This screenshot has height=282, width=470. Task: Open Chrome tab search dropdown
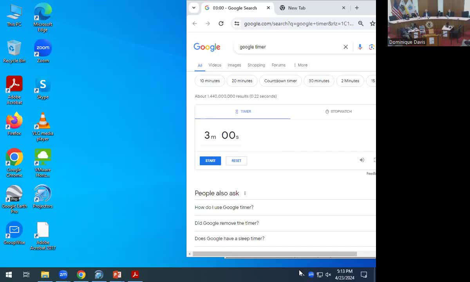pos(194,8)
